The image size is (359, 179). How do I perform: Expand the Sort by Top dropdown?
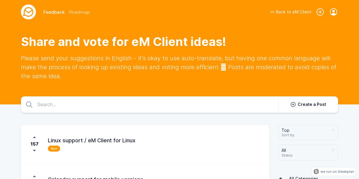308,132
